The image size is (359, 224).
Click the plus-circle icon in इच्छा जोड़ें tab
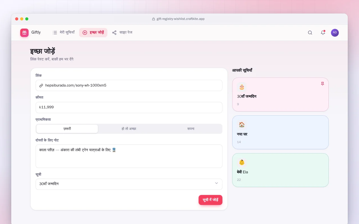pyautogui.click(x=85, y=32)
